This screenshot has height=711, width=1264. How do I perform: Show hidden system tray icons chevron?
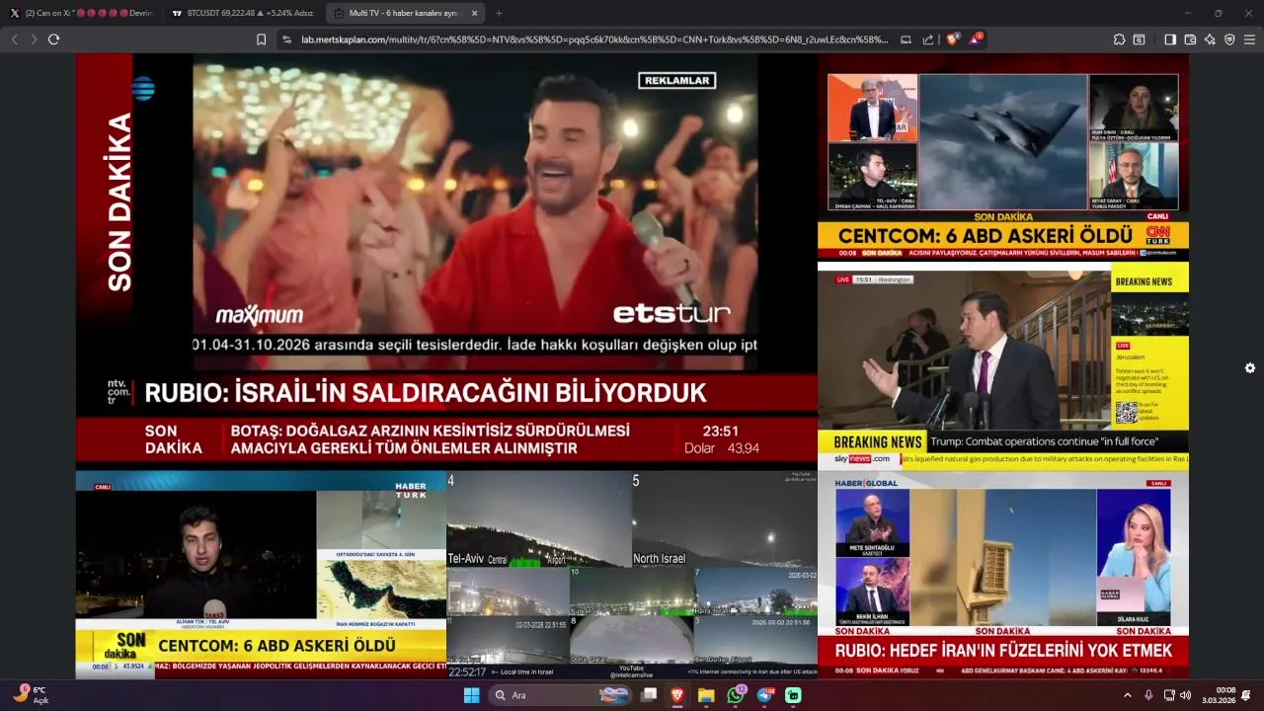click(1127, 695)
